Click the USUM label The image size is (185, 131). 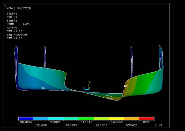click(10, 24)
